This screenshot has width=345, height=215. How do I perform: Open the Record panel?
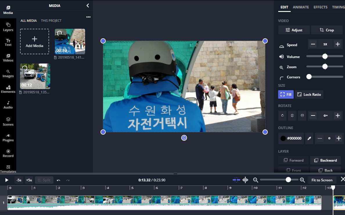click(x=8, y=153)
